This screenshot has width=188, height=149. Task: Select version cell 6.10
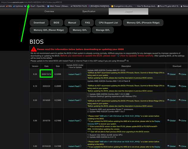click(x=35, y=86)
